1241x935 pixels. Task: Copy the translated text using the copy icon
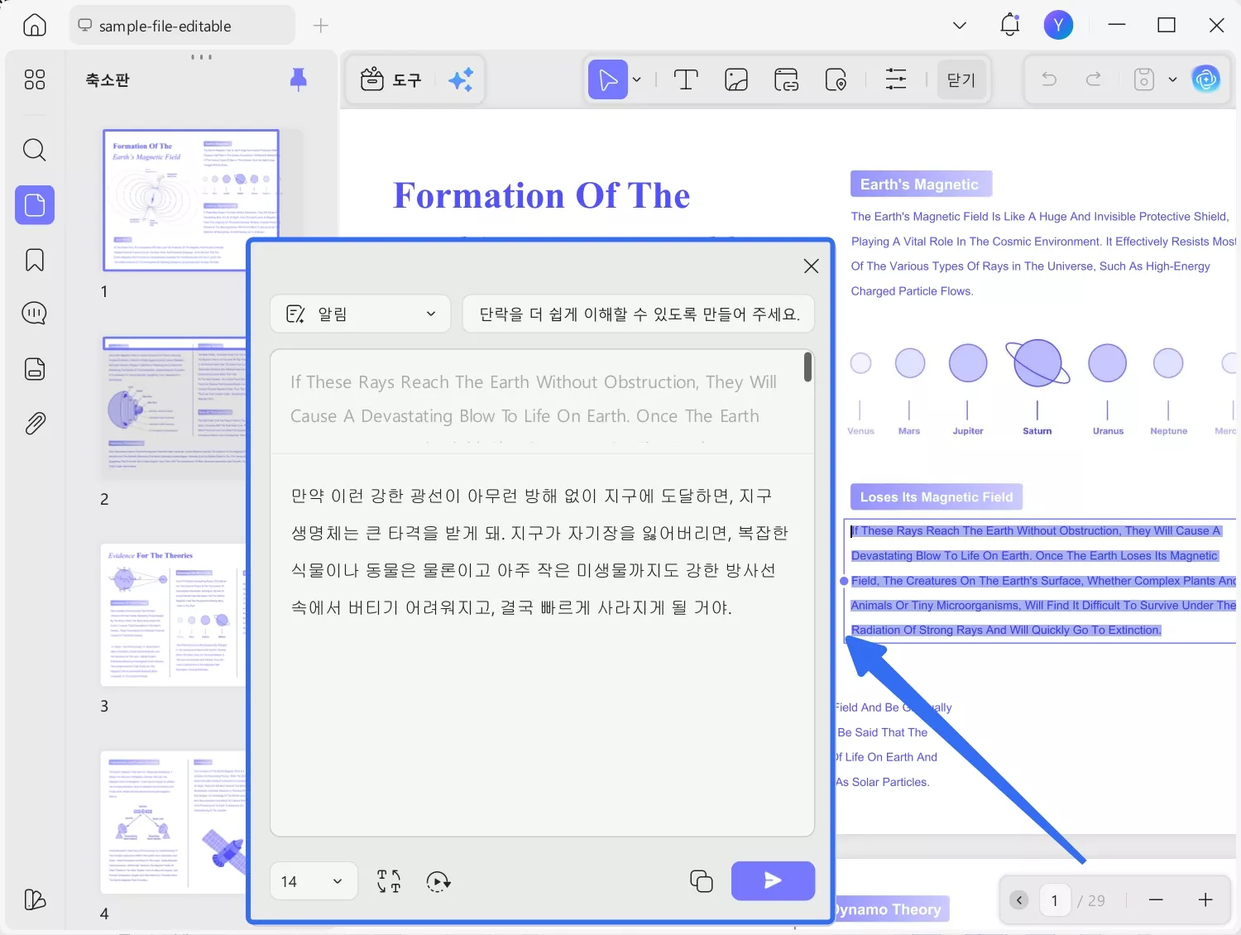701,880
